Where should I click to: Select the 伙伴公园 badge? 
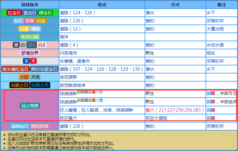30,37
